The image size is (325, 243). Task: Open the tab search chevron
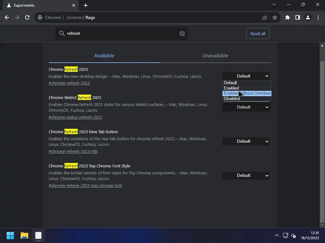(274, 4)
